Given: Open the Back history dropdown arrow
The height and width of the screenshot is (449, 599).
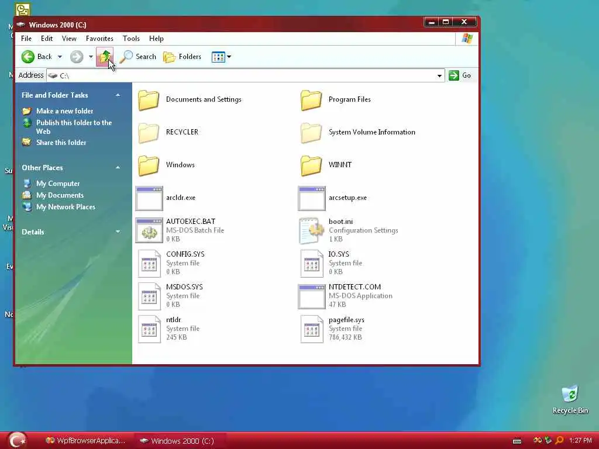Looking at the screenshot, I should (x=60, y=57).
